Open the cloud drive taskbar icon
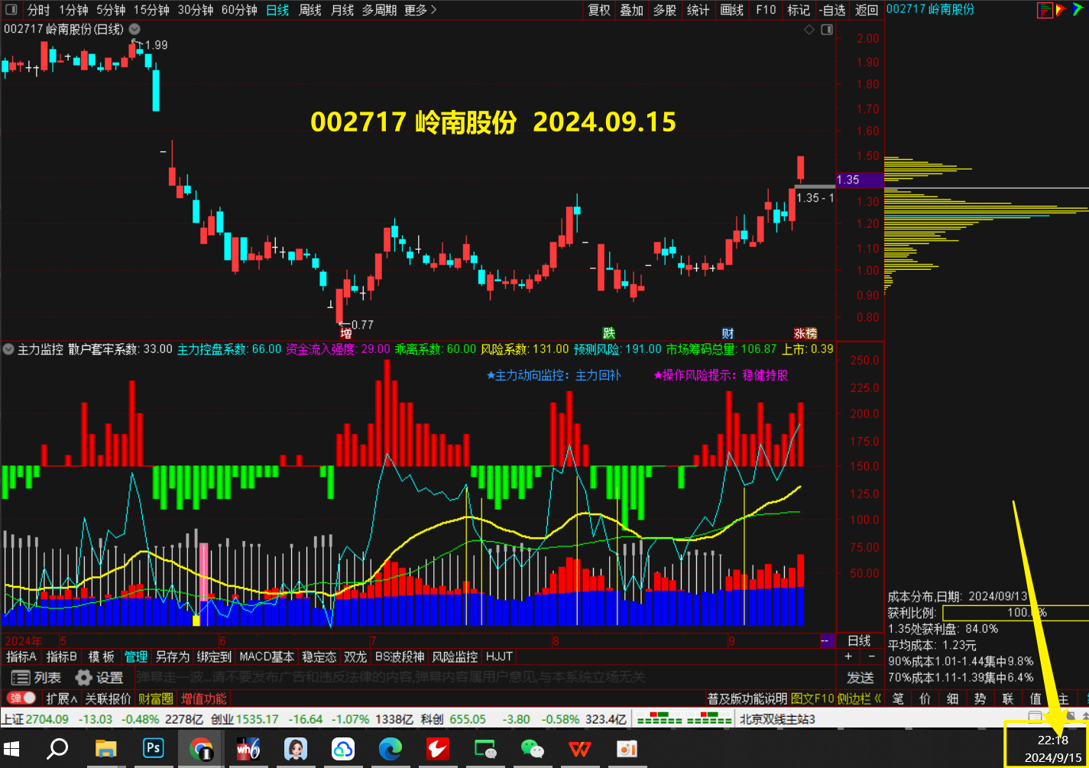Viewport: 1089px width, 768px height. (343, 748)
